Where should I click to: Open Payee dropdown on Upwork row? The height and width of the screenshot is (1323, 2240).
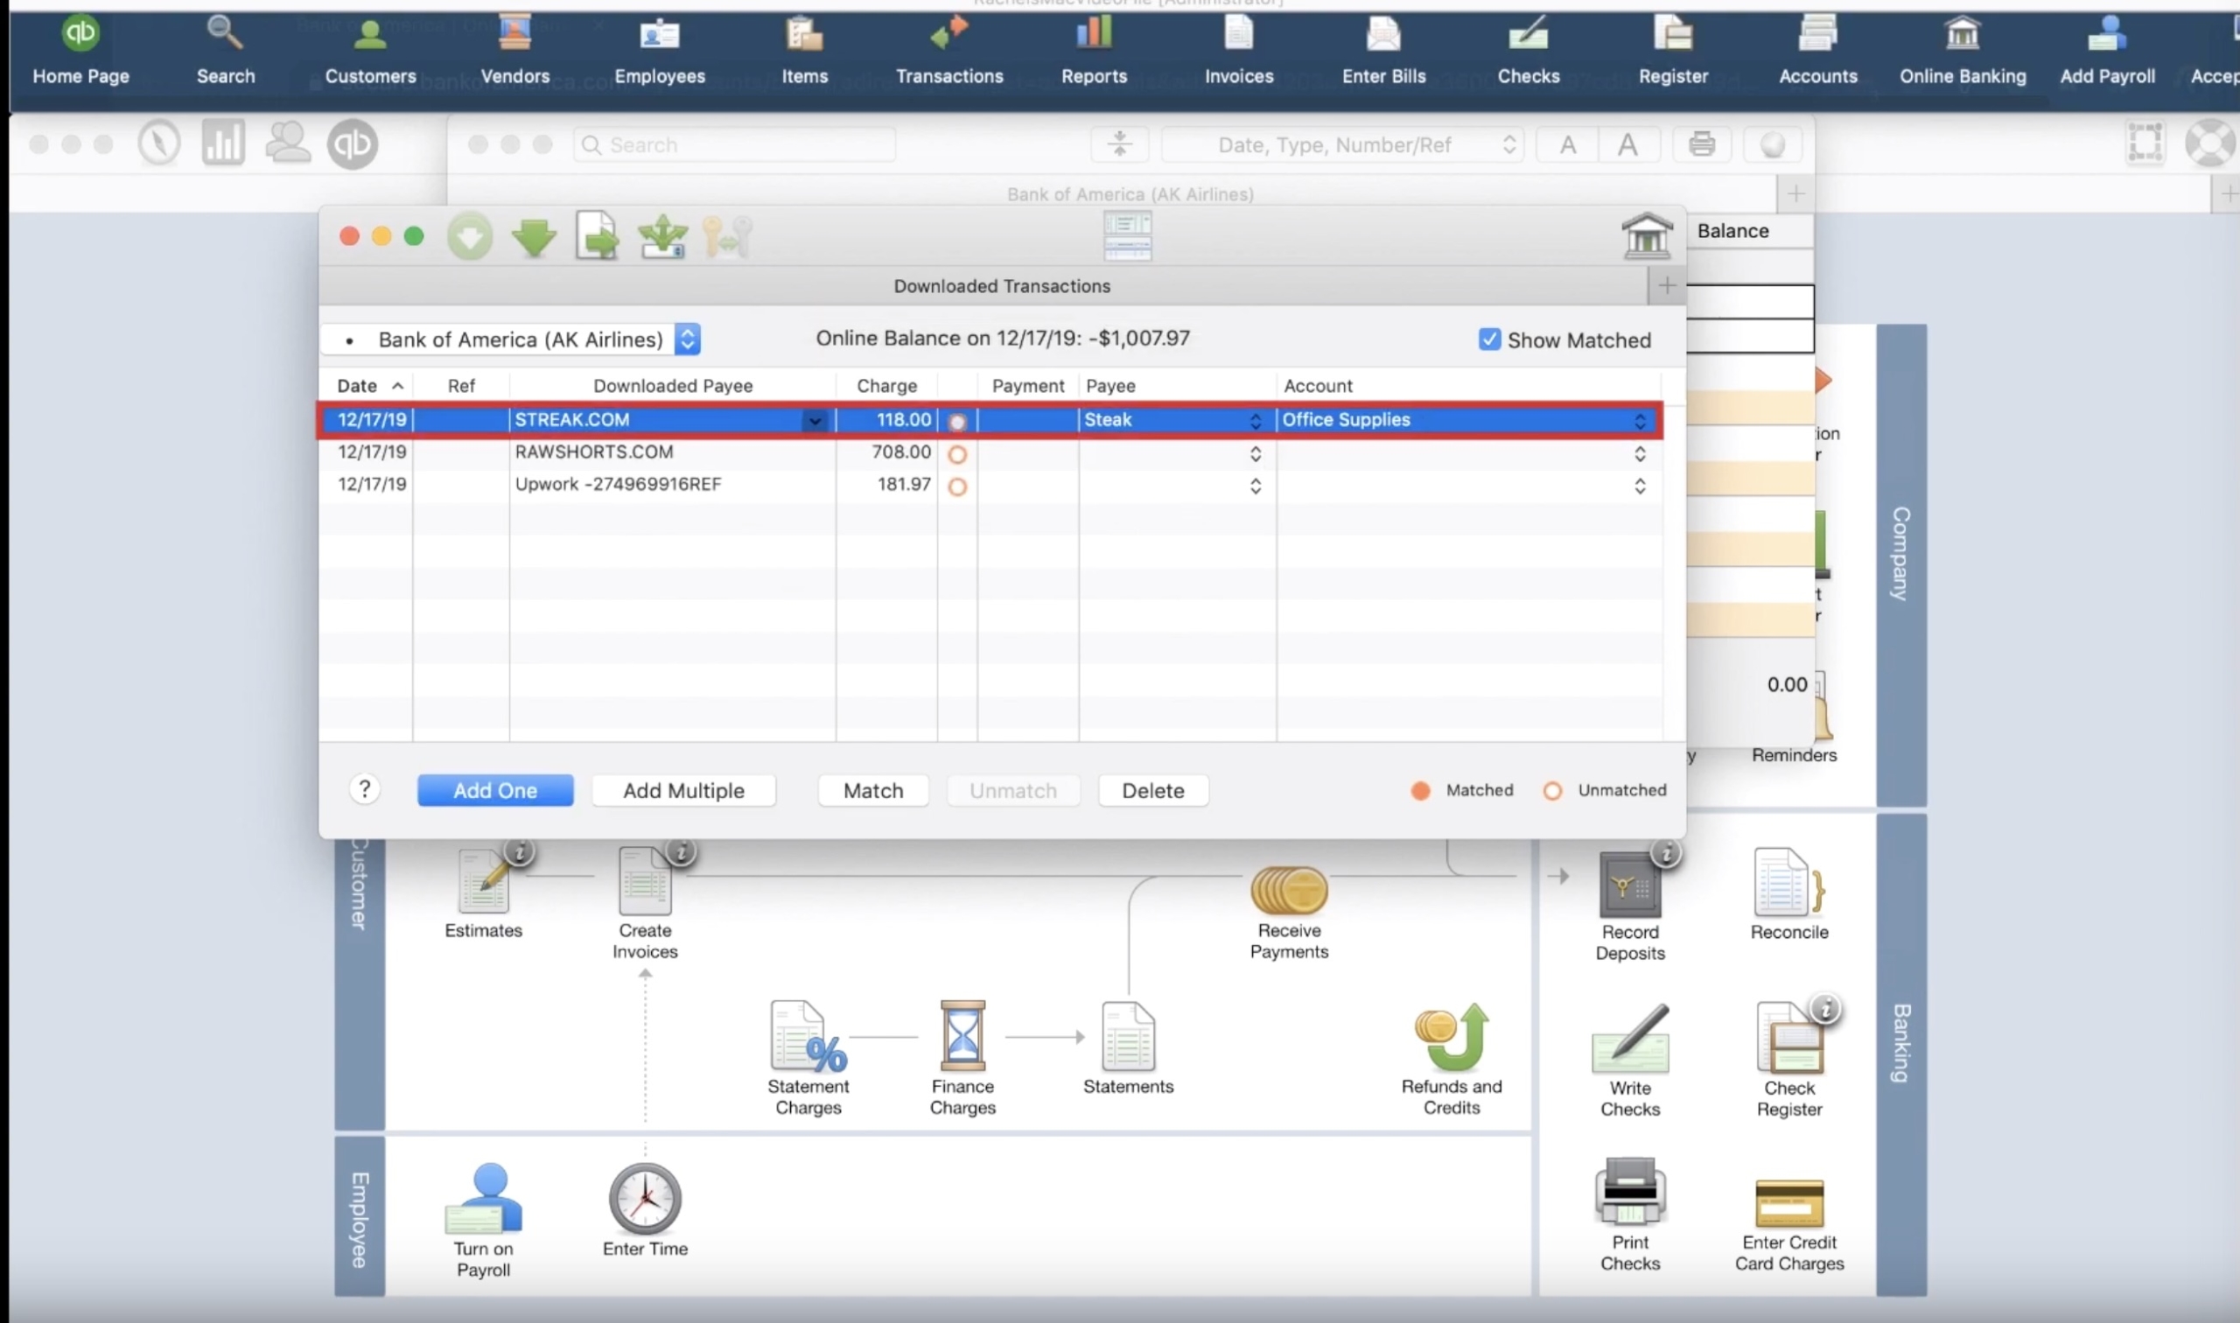(1255, 486)
